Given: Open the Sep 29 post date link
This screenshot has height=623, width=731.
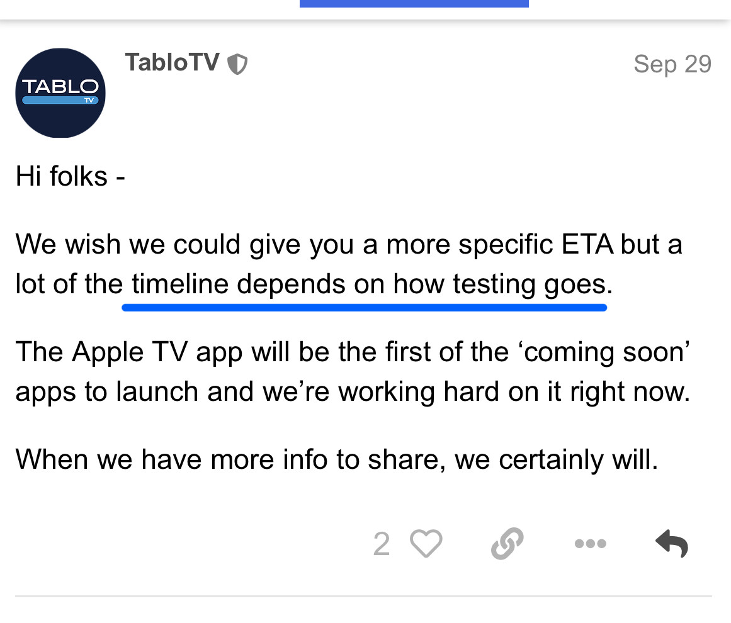Looking at the screenshot, I should coord(672,64).
